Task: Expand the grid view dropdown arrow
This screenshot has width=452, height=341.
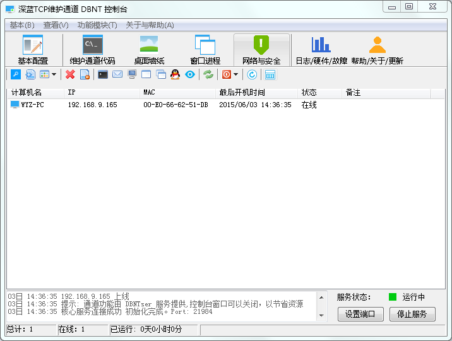Action: pos(54,74)
